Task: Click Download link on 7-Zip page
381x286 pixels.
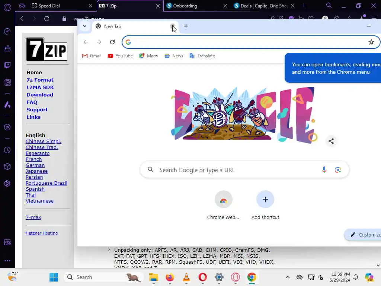Action: tap(40, 95)
